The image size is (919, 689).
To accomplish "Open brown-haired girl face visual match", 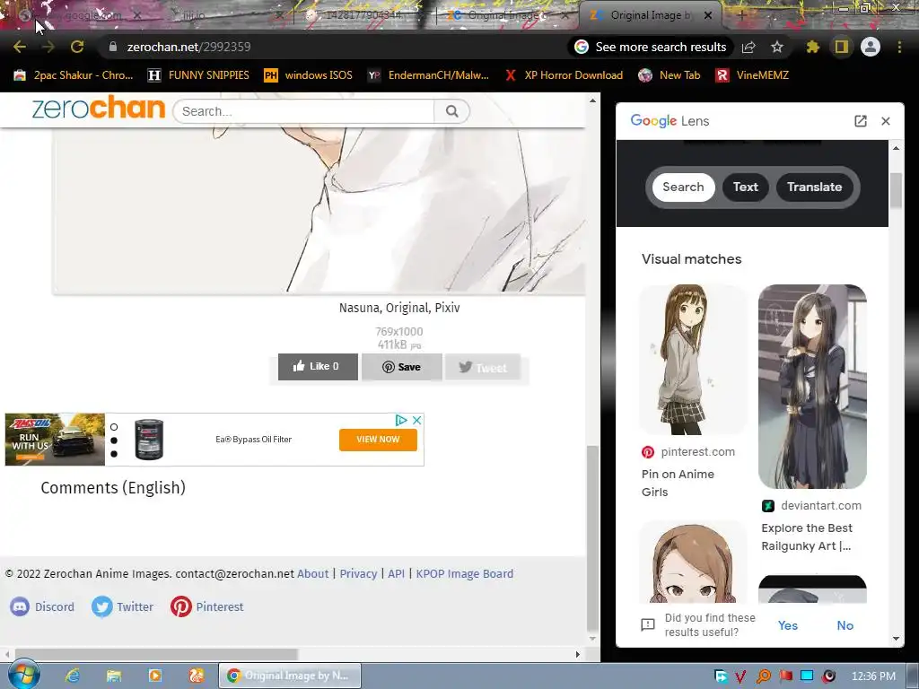I will click(693, 562).
